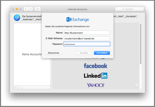The height and width of the screenshot is (107, 155).
Task: Edit the E-Mail-Adresse field
Action: point(87,38)
